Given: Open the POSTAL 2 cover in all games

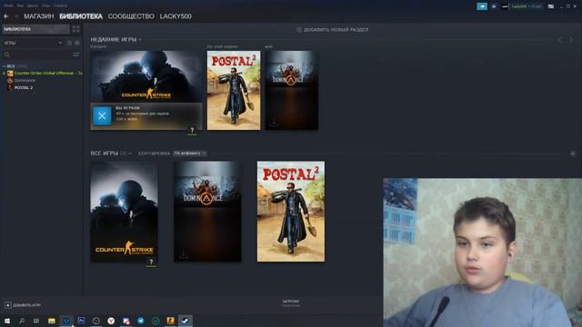Looking at the screenshot, I should 291,212.
